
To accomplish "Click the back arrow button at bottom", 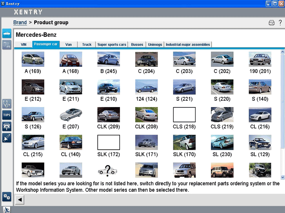I will [19, 200].
